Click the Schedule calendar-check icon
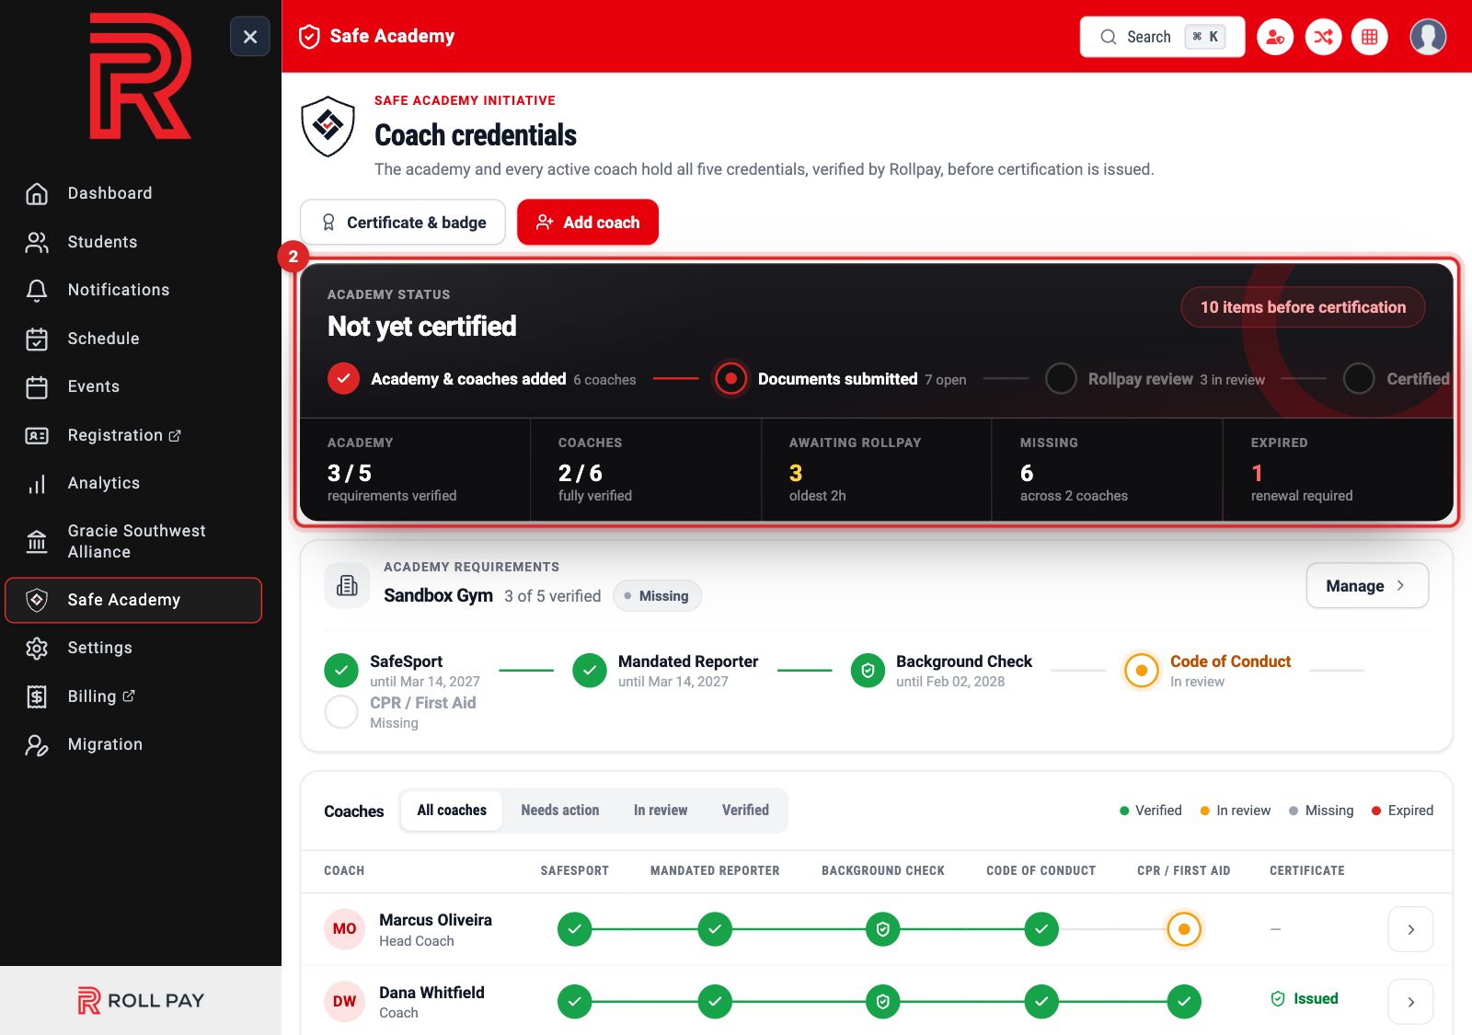The width and height of the screenshot is (1472, 1035). click(37, 339)
